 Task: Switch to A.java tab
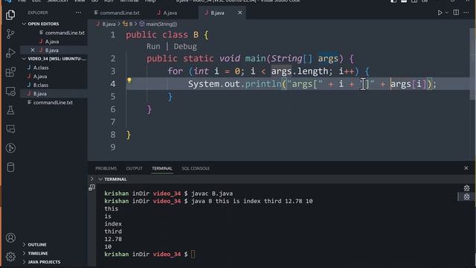(x=167, y=13)
